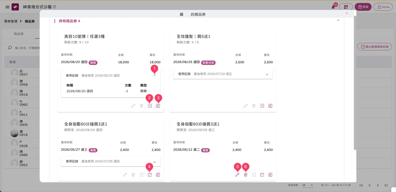The width and height of the screenshot is (396, 192).
Task: Close the 商品券 dialog
Action: (347, 13)
